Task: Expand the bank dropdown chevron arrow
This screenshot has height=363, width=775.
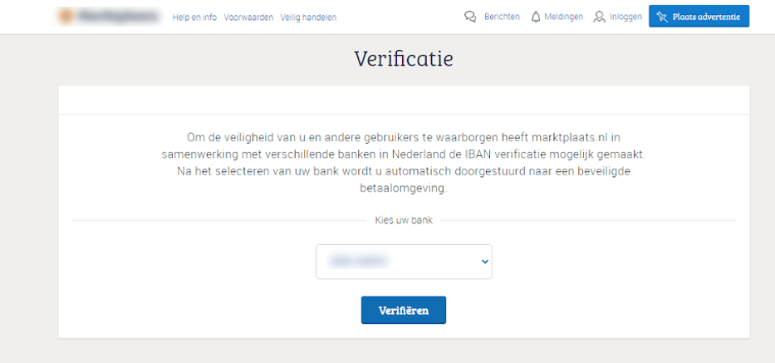Action: tap(485, 262)
